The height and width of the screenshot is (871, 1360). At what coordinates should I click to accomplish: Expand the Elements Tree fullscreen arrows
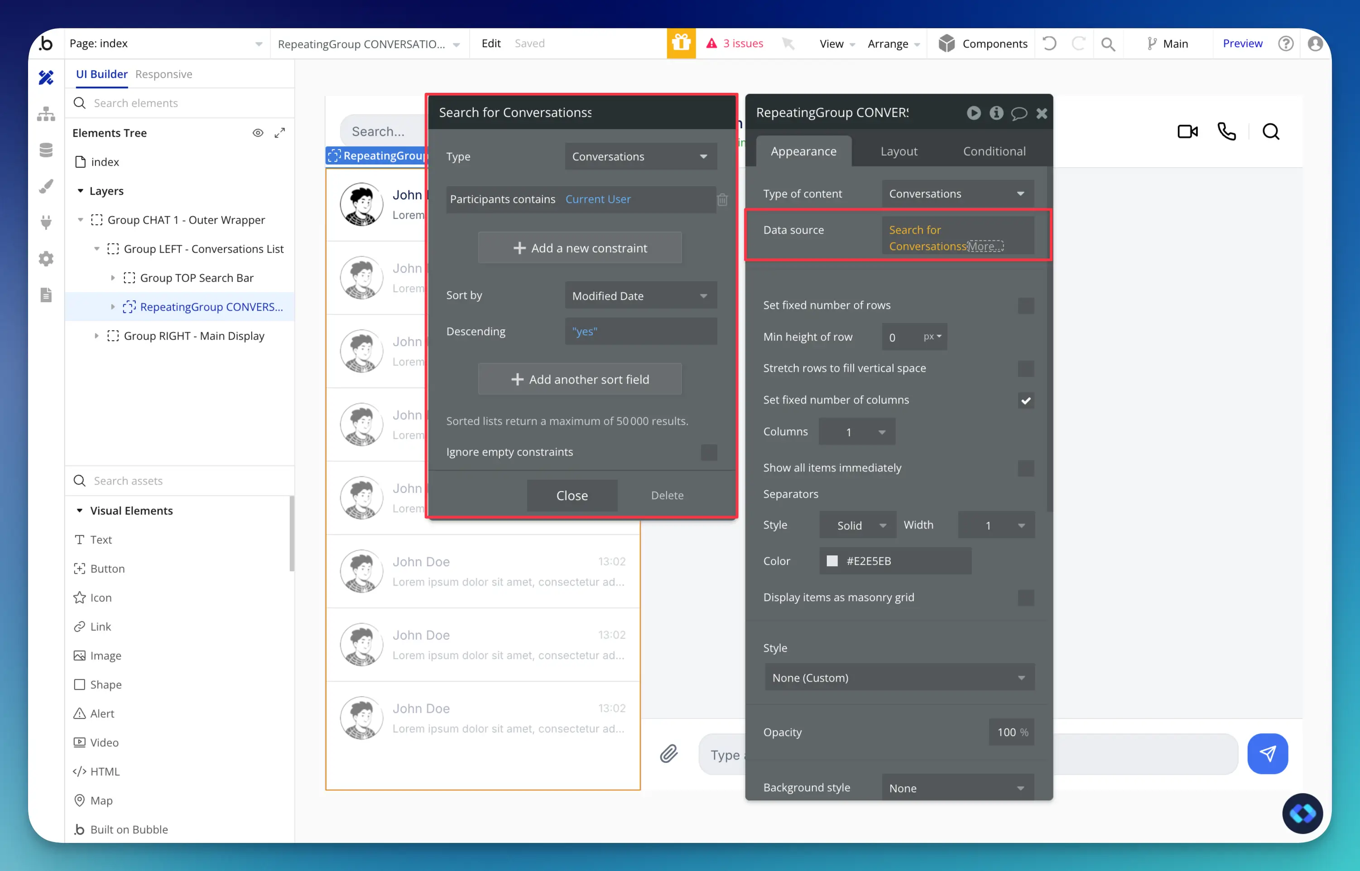pyautogui.click(x=279, y=133)
